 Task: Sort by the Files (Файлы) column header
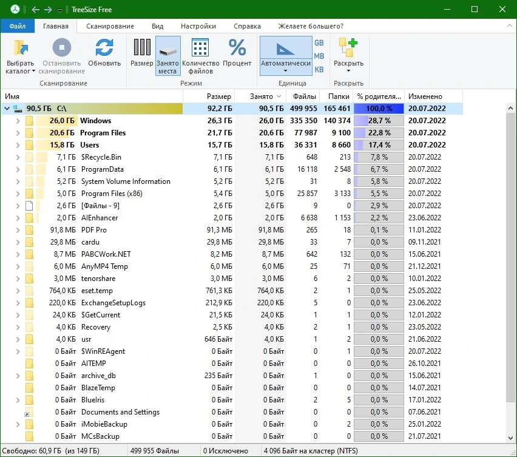click(x=303, y=96)
